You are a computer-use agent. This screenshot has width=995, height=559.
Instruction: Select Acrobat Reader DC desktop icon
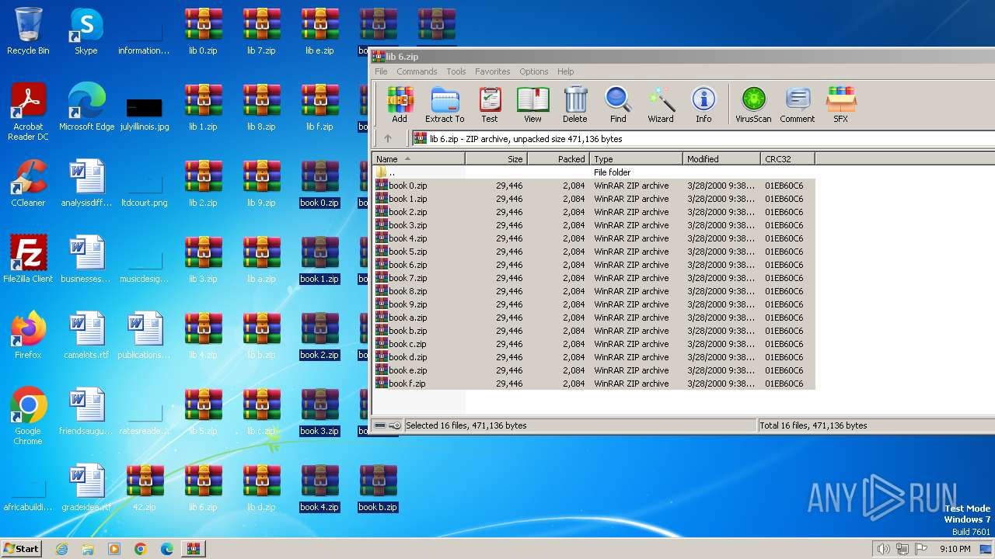[x=28, y=113]
